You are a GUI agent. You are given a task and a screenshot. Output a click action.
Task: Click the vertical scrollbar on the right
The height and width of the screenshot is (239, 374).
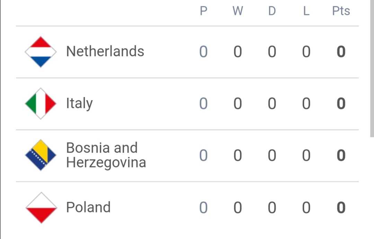372,68
